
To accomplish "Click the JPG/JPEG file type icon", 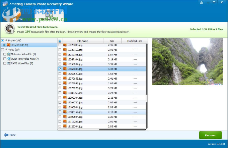I will pos(9,45).
